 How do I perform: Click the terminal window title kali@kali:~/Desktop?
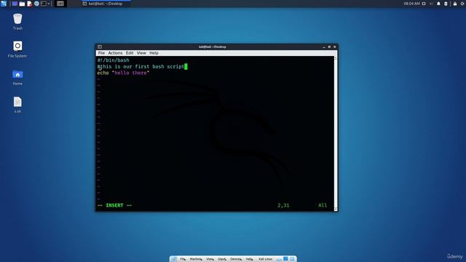click(212, 47)
